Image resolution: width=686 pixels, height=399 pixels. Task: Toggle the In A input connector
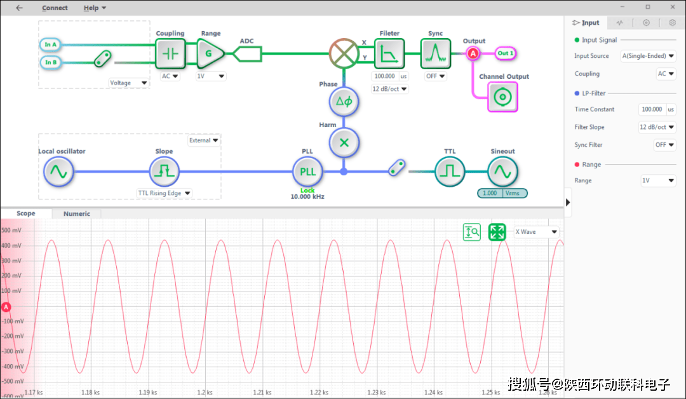pos(51,44)
